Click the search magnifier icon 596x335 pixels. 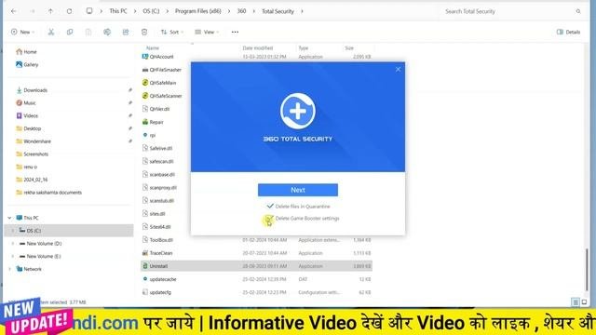pyautogui.click(x=578, y=11)
